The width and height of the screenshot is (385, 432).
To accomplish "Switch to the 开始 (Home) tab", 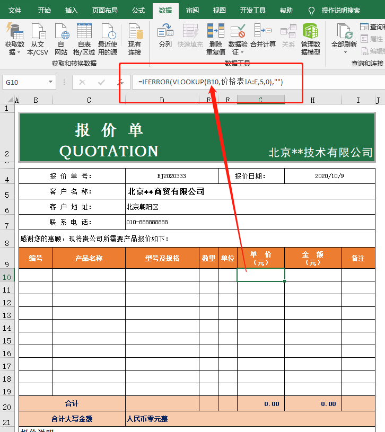I will tap(45, 11).
